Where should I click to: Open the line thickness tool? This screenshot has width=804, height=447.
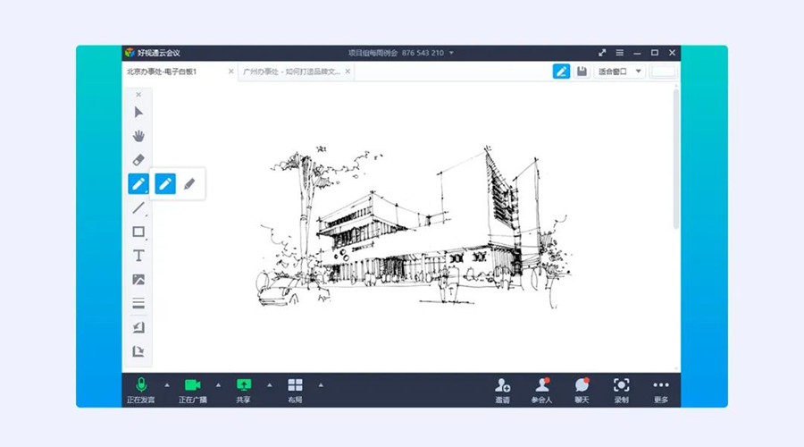tap(138, 304)
